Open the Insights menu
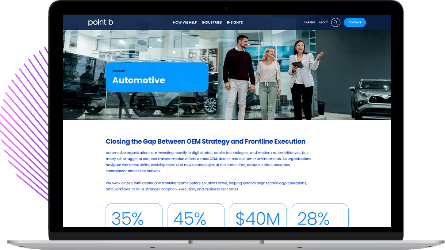Image resolution: width=445 pixels, height=250 pixels. click(235, 22)
